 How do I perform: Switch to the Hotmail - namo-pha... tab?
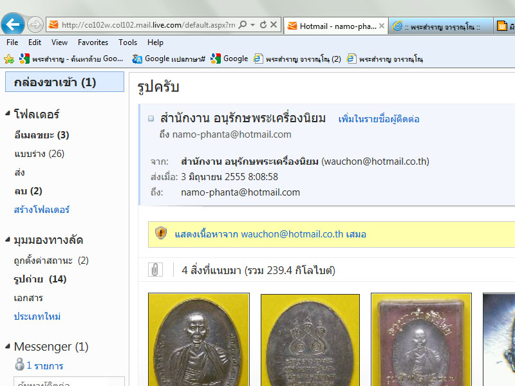click(335, 26)
